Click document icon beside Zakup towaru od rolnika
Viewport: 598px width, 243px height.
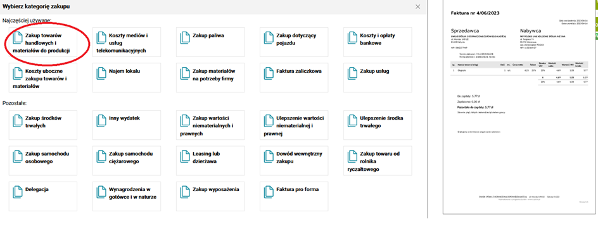tap(353, 156)
